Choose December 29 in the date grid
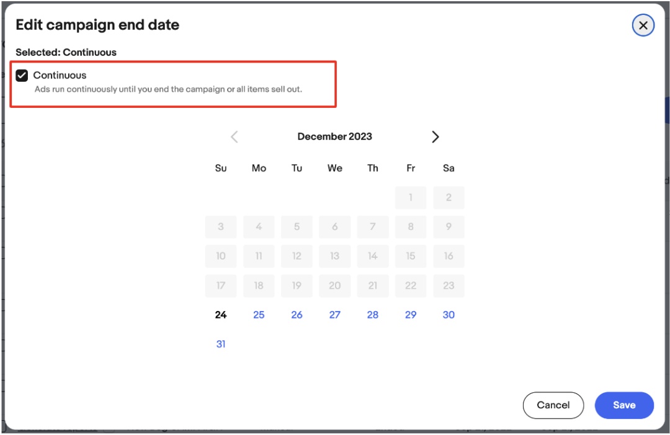Screen dimensions: 670x435 (x=411, y=315)
